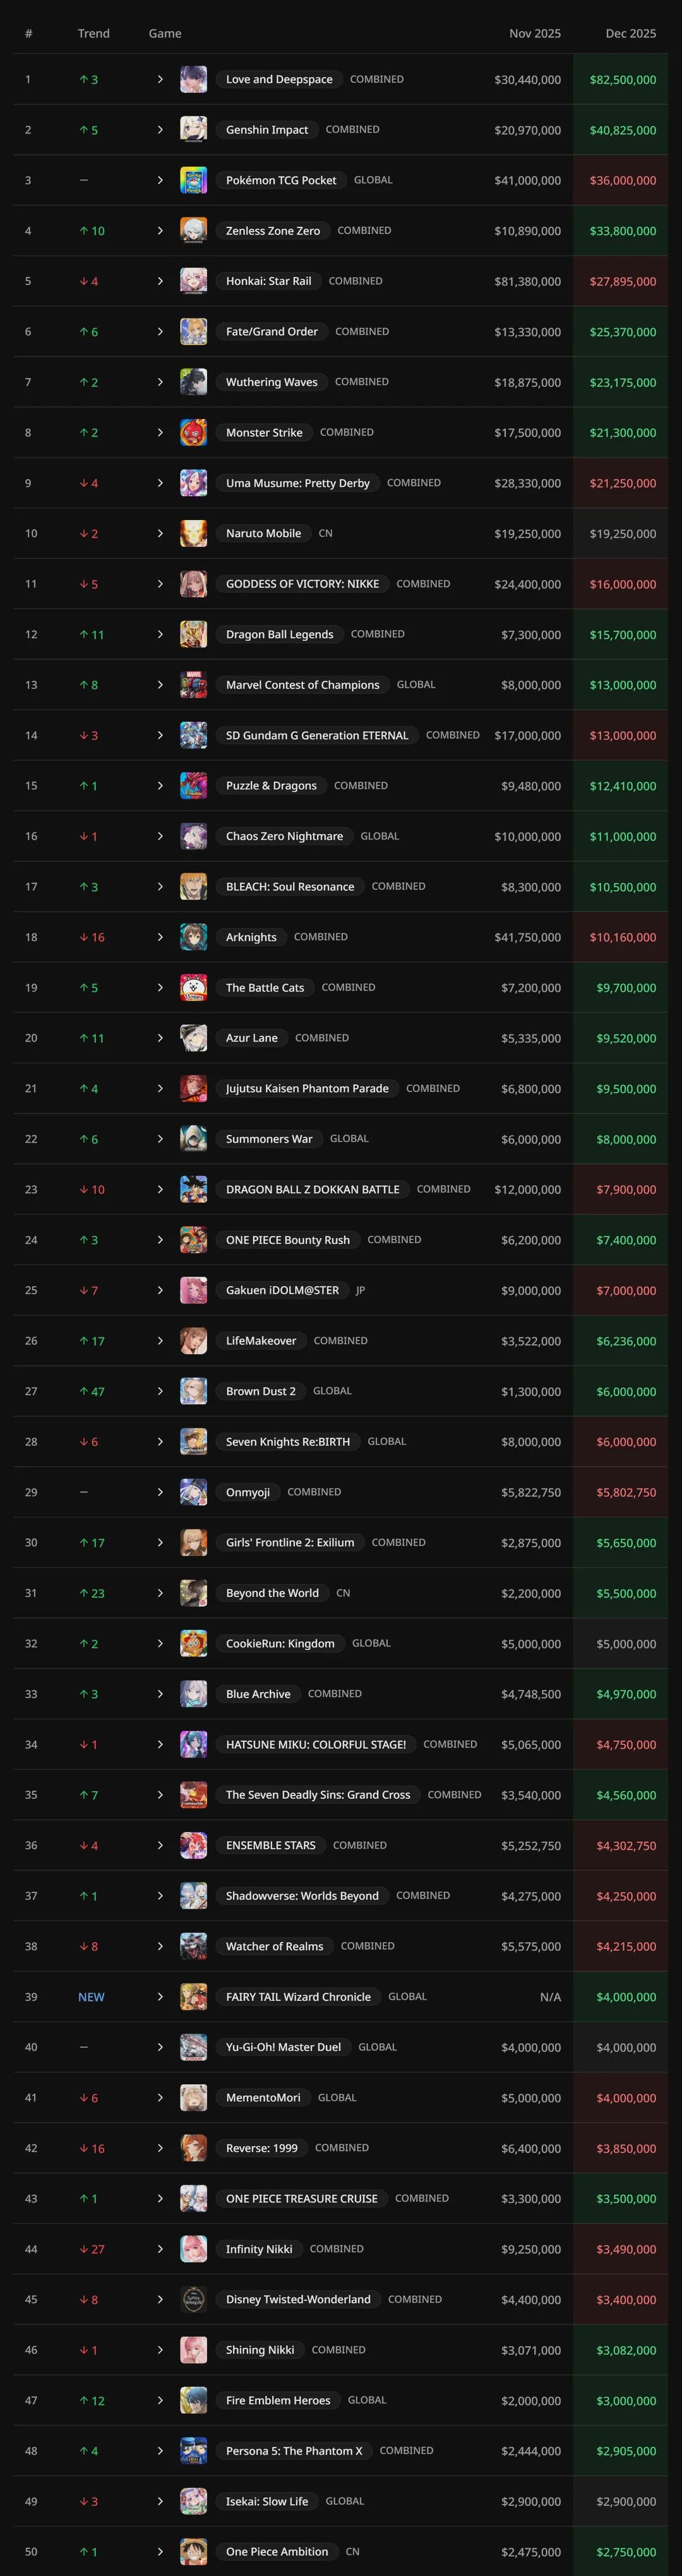Click the One Piece Ambition game icon

194,2552
